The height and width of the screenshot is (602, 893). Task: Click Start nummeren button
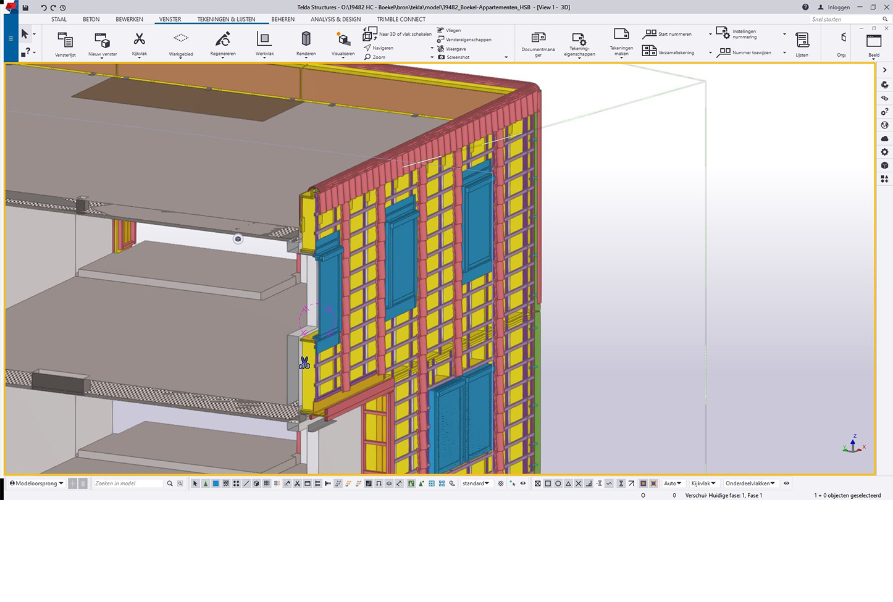coord(668,34)
